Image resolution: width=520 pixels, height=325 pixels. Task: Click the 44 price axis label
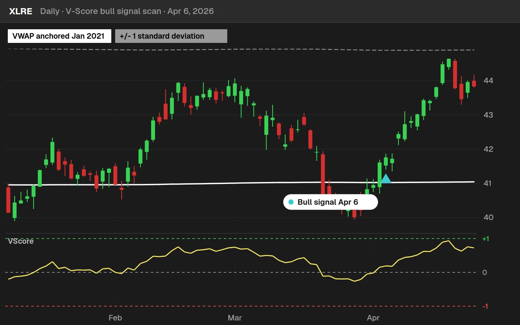pyautogui.click(x=488, y=81)
